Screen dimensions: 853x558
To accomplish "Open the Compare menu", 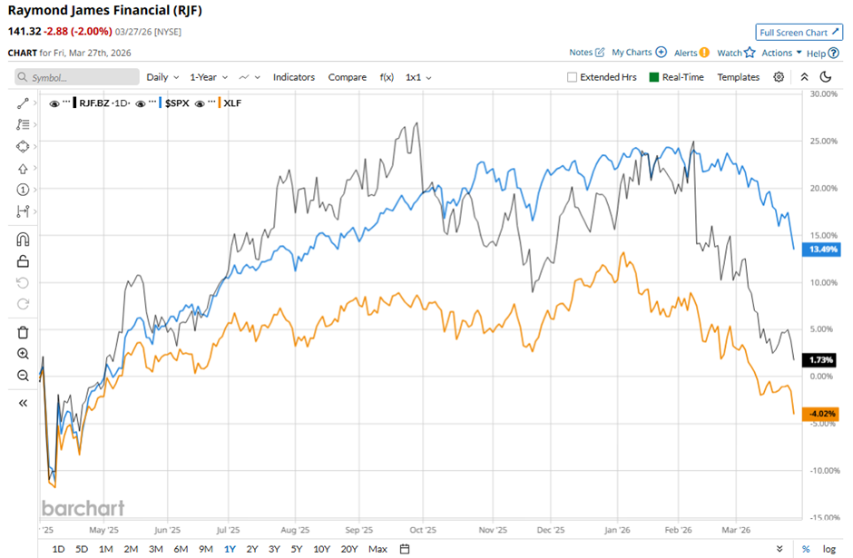I will click(x=347, y=77).
